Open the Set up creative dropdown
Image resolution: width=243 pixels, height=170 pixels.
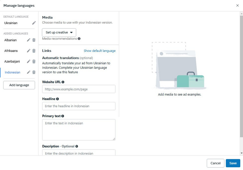(x=59, y=32)
